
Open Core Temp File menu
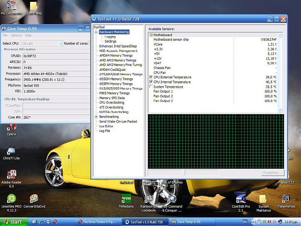click(5, 35)
